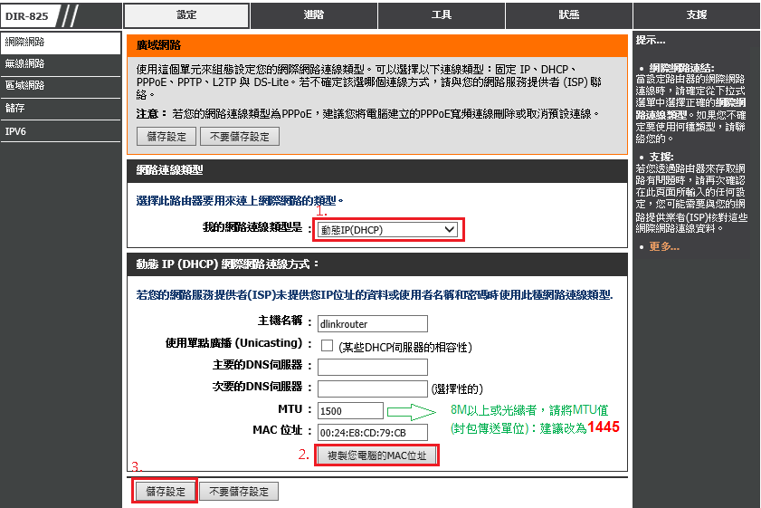Select 區域網路 in the sidebar

[60, 86]
